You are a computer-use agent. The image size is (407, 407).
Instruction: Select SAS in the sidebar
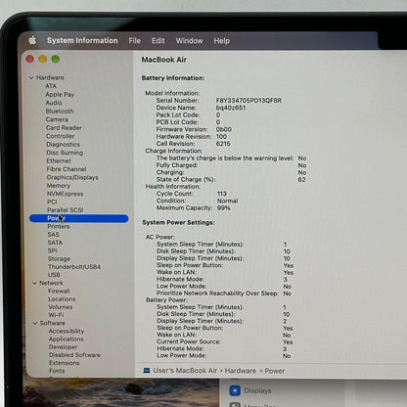53,235
